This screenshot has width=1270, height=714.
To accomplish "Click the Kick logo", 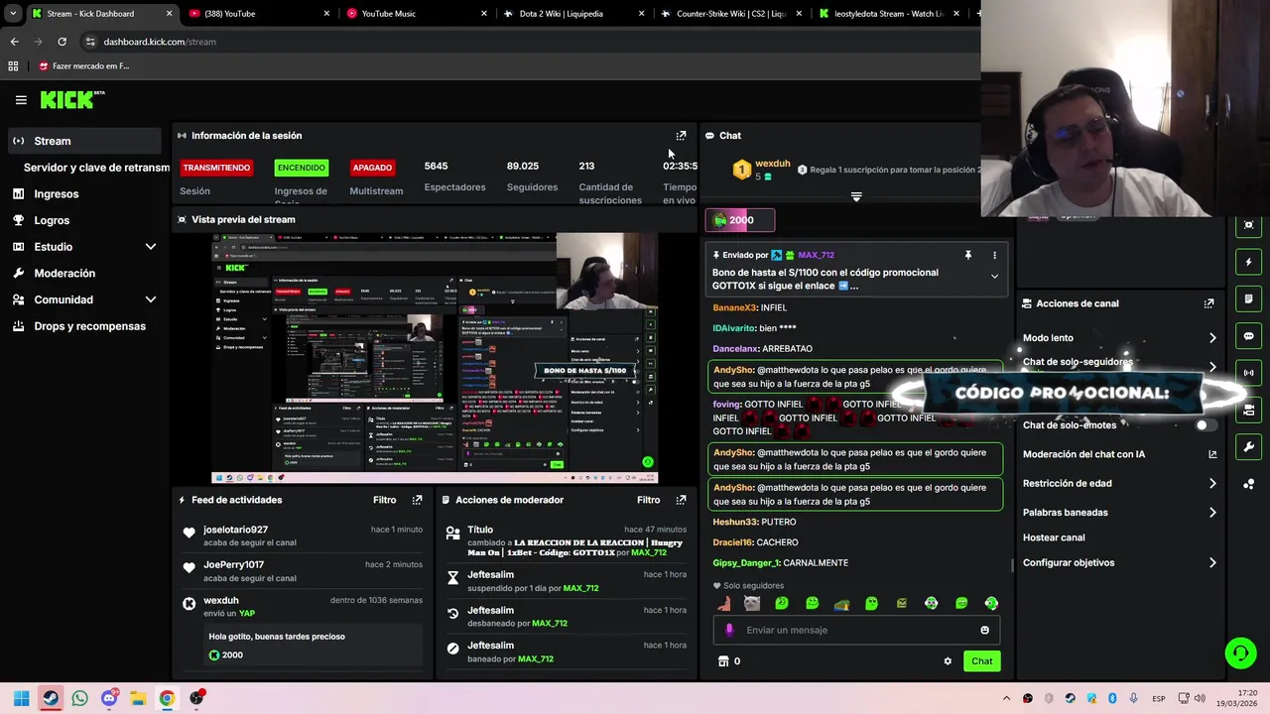I will [72, 99].
